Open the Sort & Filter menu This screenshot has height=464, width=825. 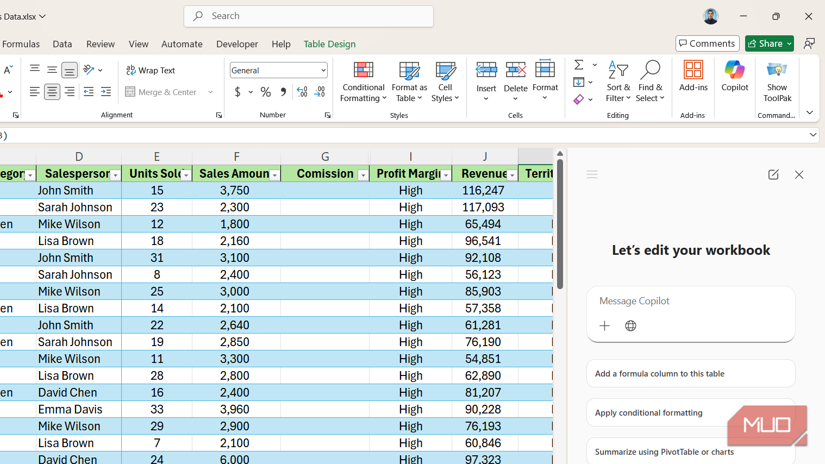618,81
